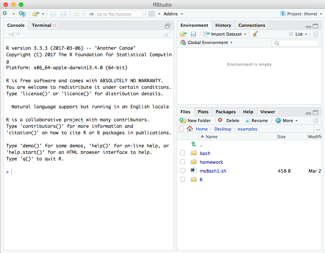Click the create new project icon

[23, 14]
